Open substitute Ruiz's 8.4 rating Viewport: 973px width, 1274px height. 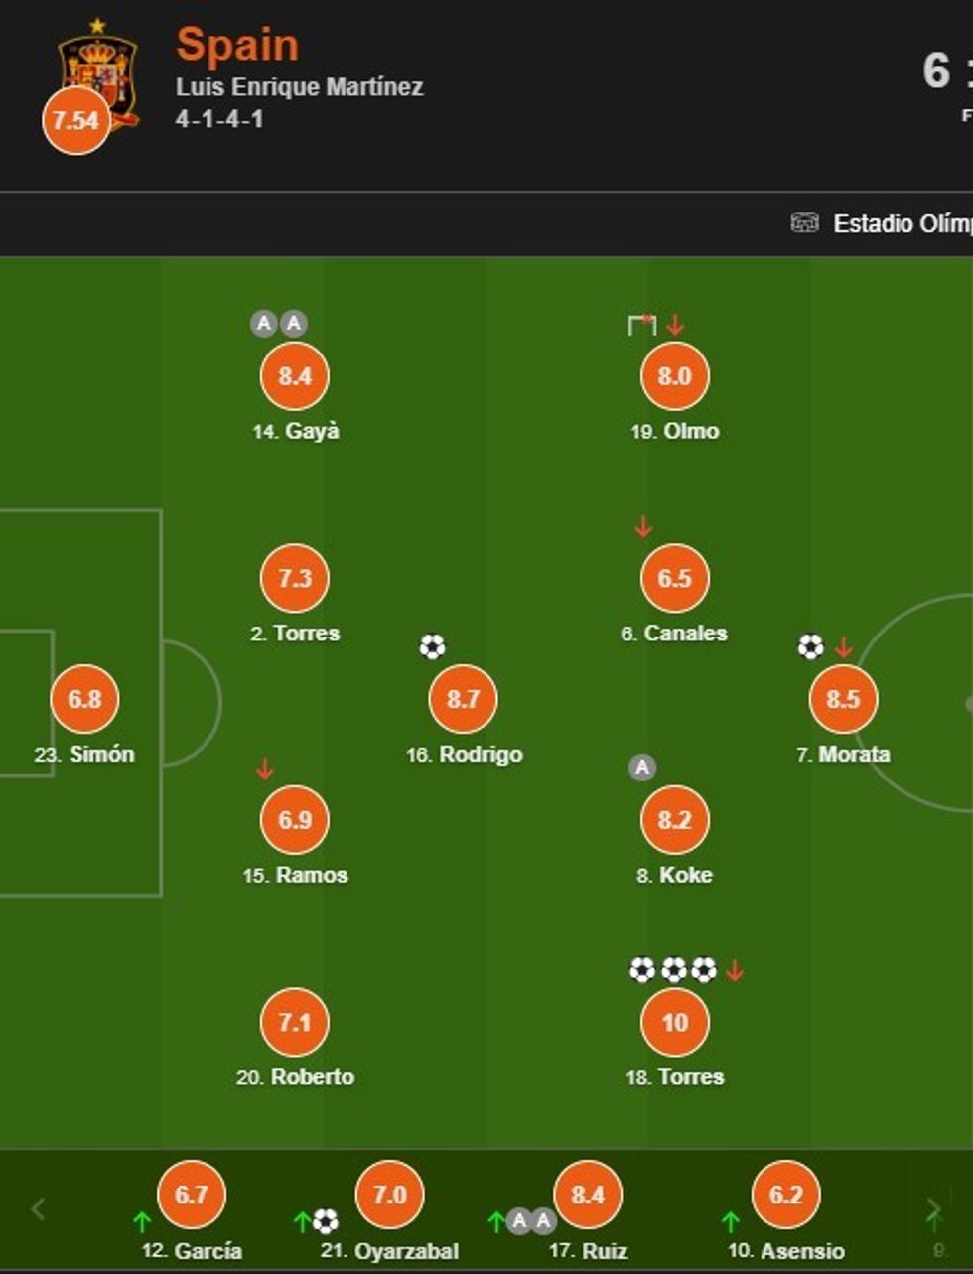[x=588, y=1194]
